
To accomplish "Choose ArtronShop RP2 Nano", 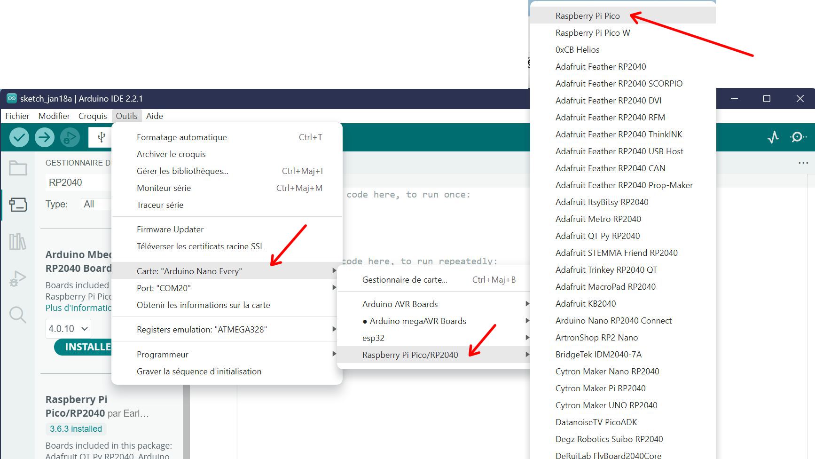I will pos(623,338).
